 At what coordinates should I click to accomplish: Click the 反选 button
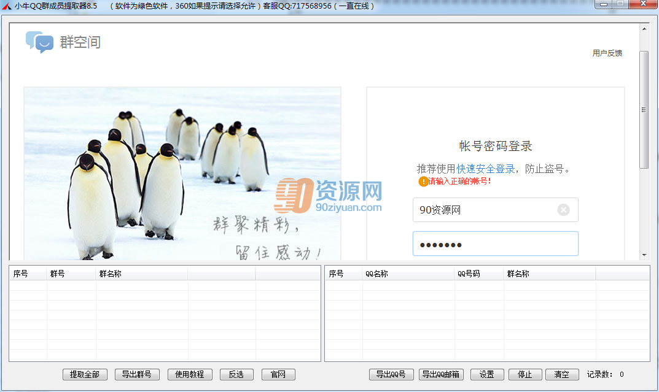(x=236, y=374)
